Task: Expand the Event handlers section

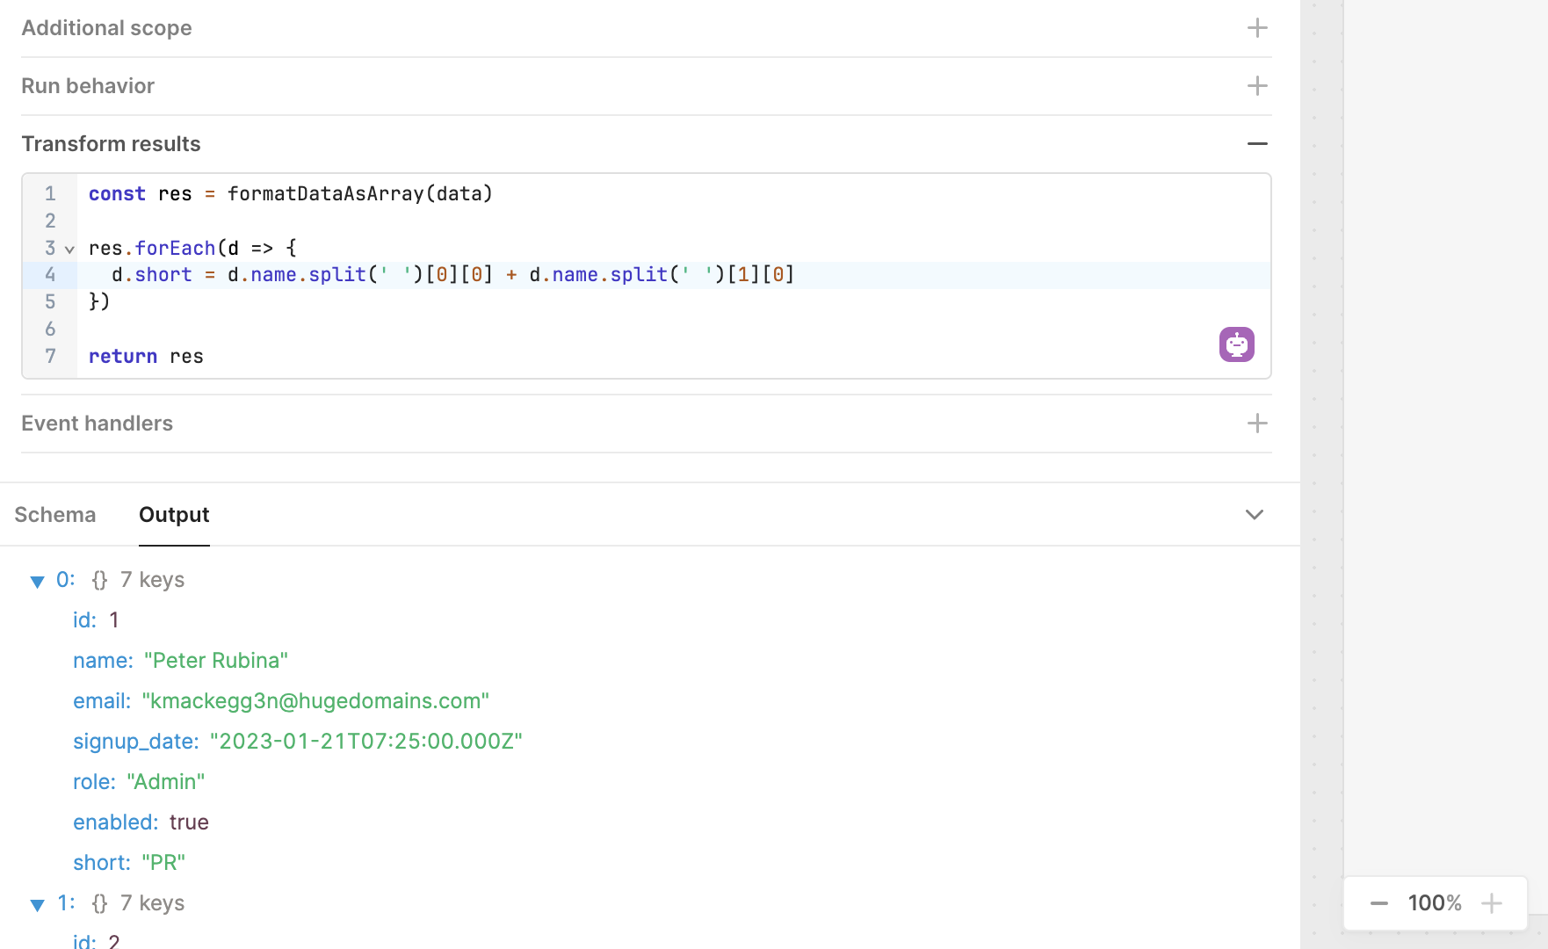Action: [1257, 424]
